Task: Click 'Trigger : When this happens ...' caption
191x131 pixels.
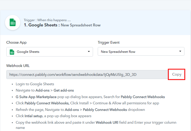Action: 47,20
